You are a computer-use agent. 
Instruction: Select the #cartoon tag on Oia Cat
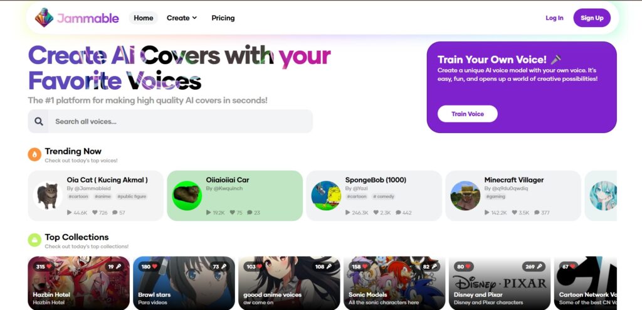click(x=78, y=197)
